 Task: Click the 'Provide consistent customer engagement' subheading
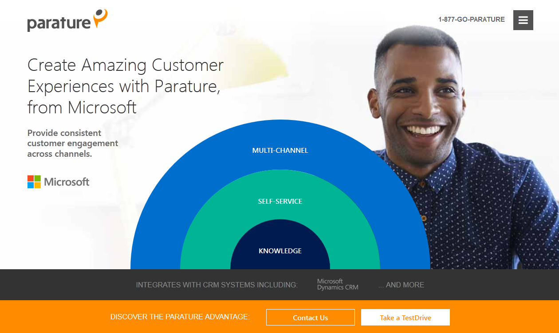pyautogui.click(x=73, y=143)
